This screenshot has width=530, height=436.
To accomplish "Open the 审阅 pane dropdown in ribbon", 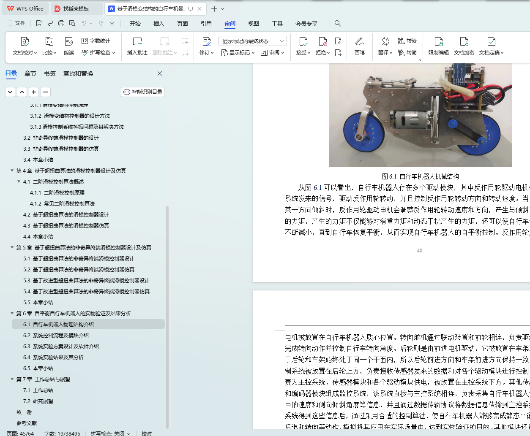I will pyautogui.click(x=273, y=53).
